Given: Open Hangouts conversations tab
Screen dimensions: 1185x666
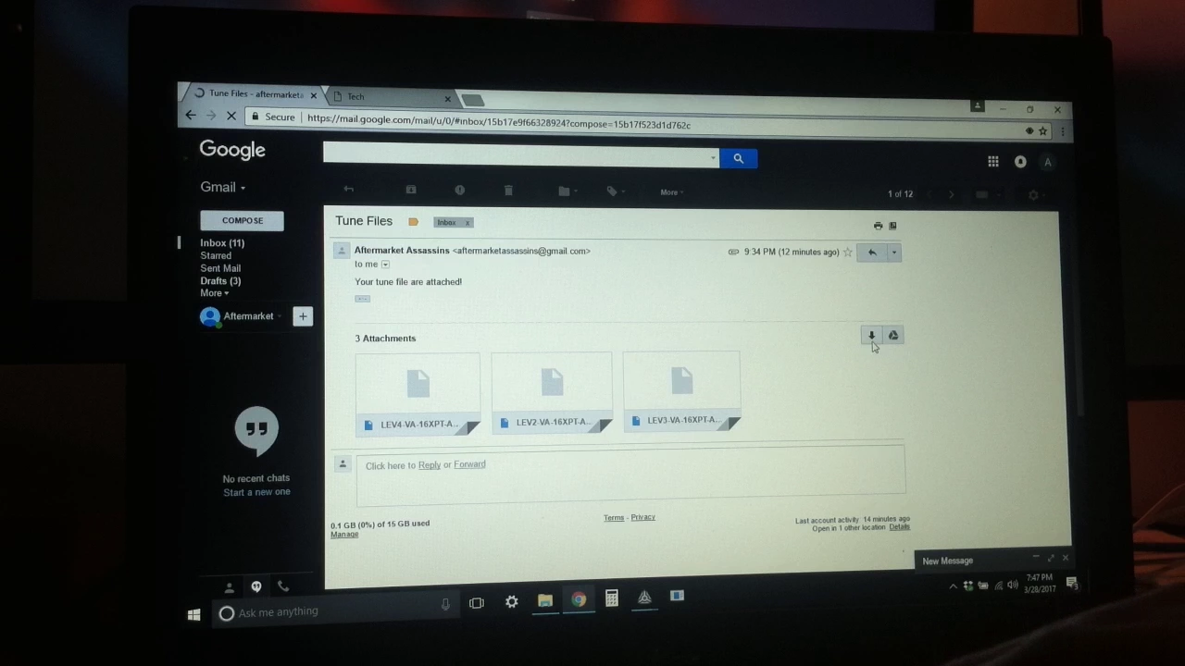Looking at the screenshot, I should [x=256, y=586].
